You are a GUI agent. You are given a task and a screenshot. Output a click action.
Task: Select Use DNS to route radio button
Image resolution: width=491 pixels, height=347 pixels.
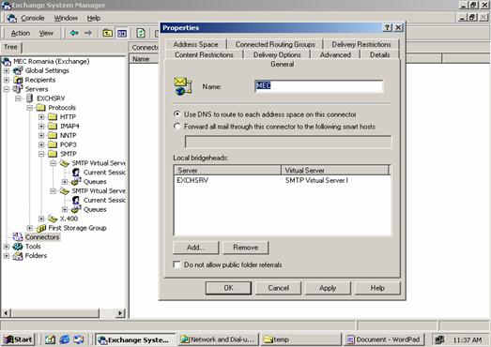[176, 114]
